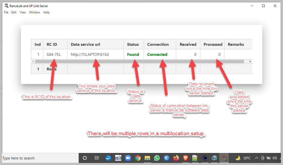
Task: Open Task View from the taskbar
Action: (x=97, y=158)
